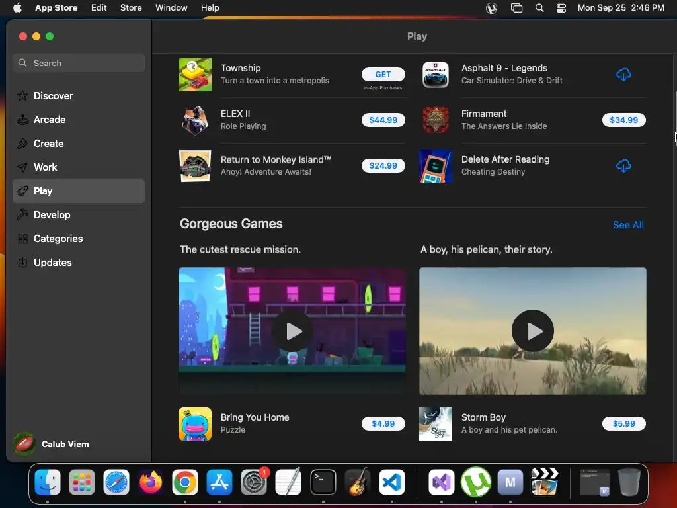The width and height of the screenshot is (677, 508).
Task: Buy Firmament for $34.99
Action: (x=623, y=120)
